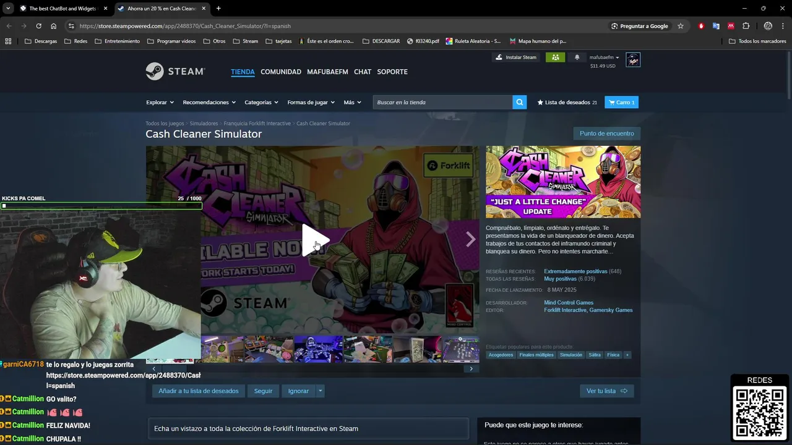Click the Instalar Steam button
This screenshot has height=445, width=792.
(x=515, y=57)
